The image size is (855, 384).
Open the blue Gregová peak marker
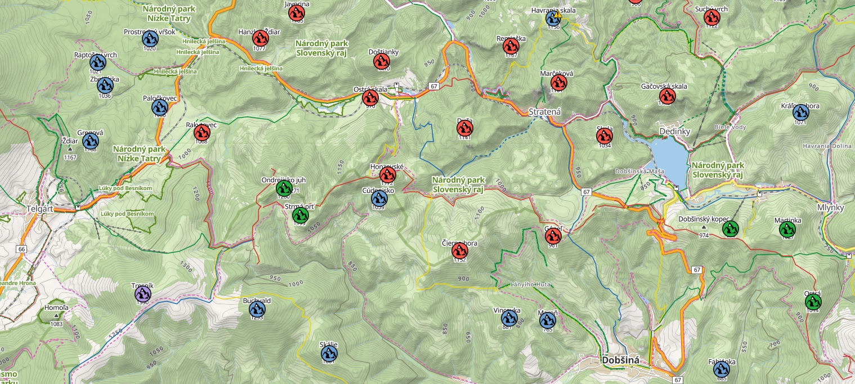point(91,141)
